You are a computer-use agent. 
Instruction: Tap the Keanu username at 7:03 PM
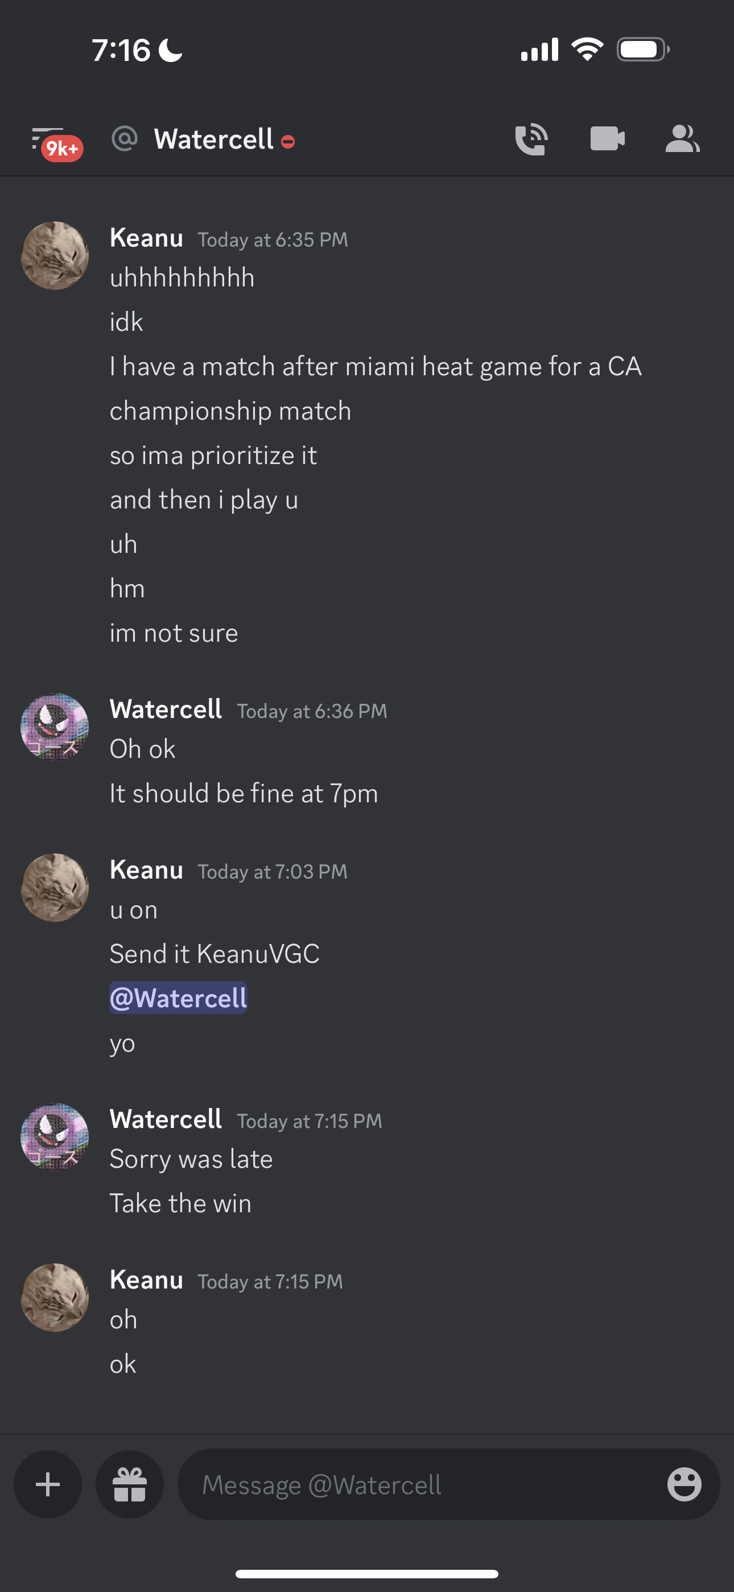[x=146, y=870]
